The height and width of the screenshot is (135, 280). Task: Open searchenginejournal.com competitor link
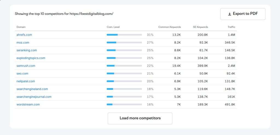coord(34,97)
